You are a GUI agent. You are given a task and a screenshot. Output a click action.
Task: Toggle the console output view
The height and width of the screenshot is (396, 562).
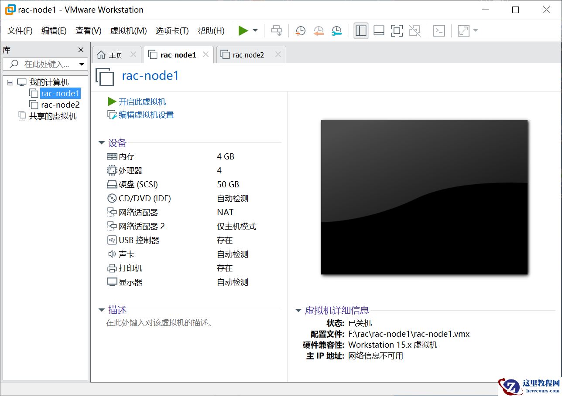tap(439, 30)
